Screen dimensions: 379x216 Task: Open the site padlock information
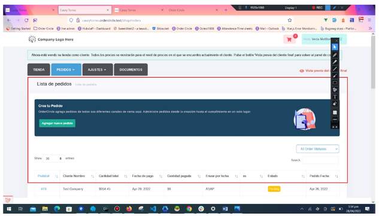click(78, 20)
